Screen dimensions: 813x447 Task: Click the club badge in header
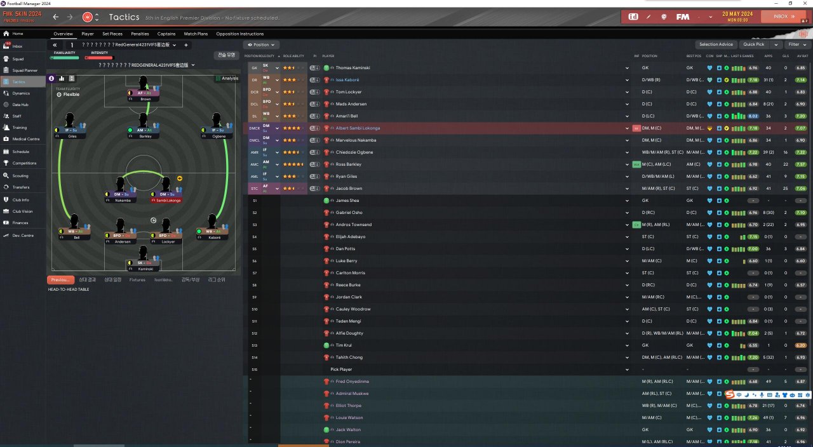click(88, 17)
